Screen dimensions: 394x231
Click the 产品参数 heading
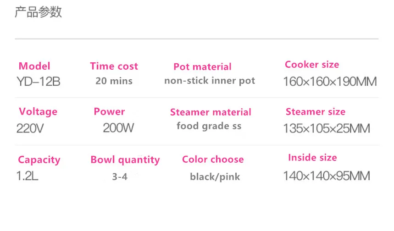click(38, 12)
